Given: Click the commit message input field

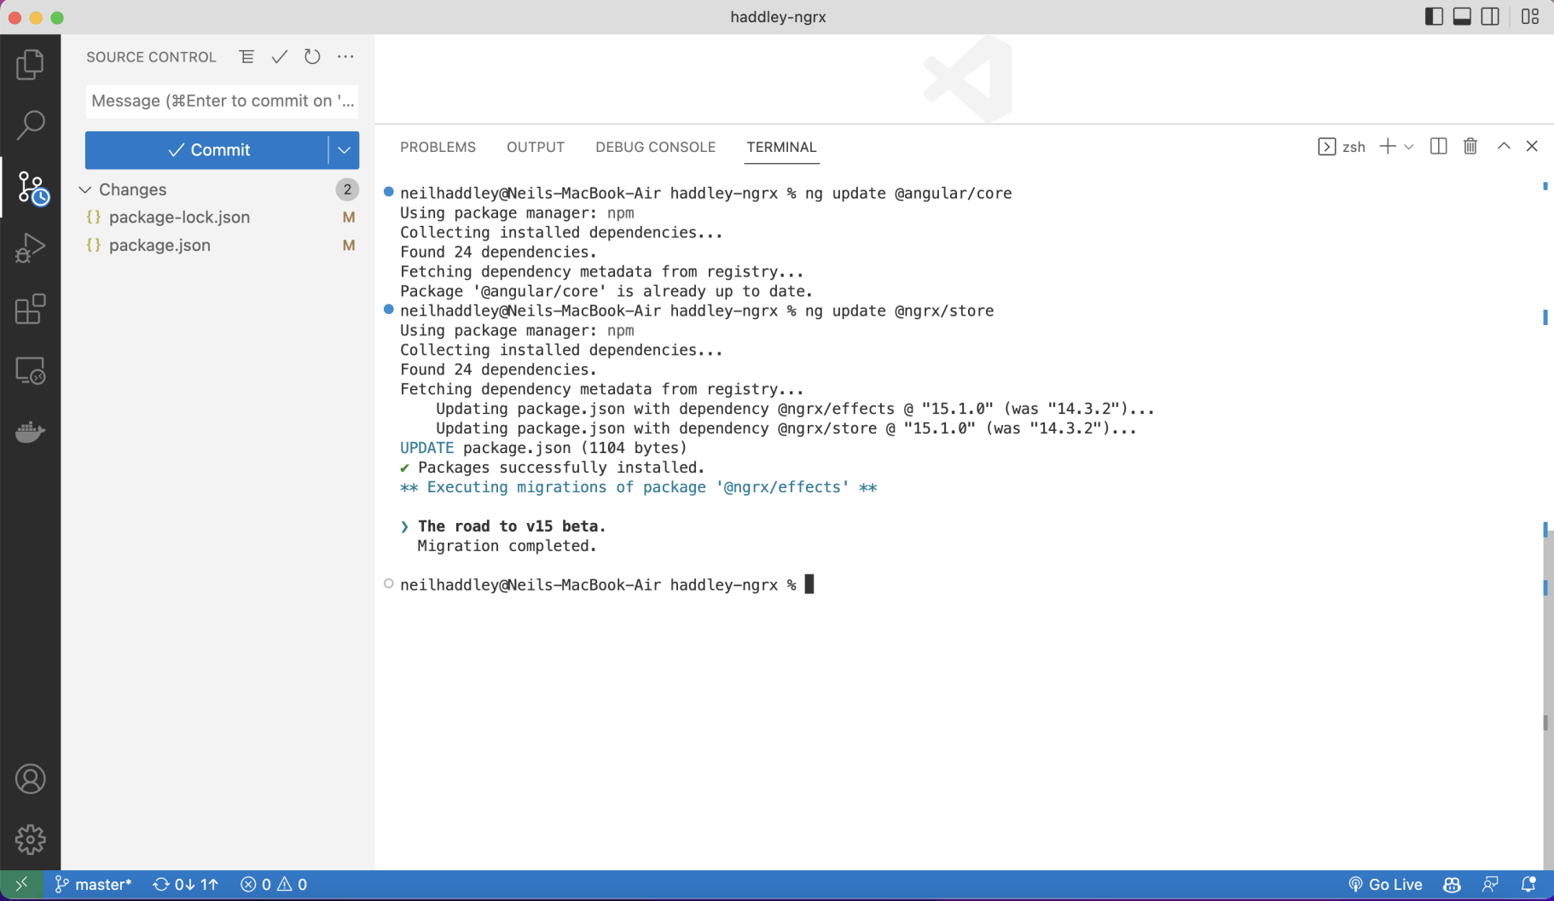Looking at the screenshot, I should coord(221,101).
